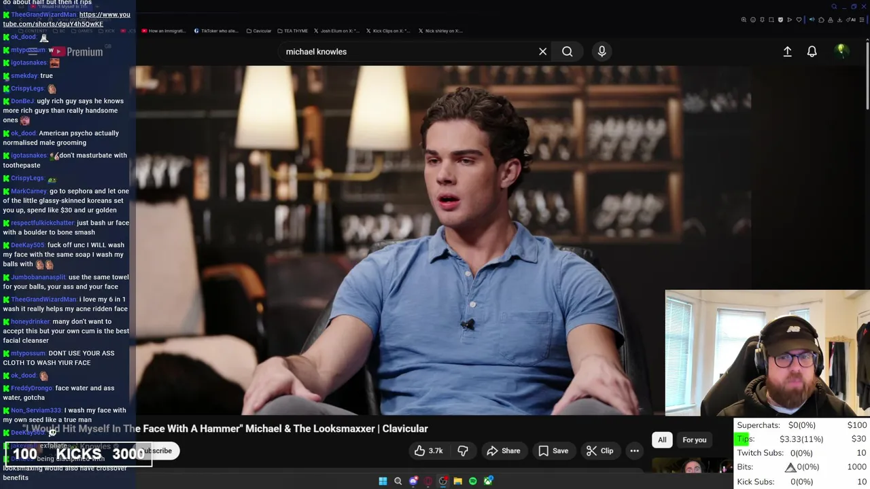Click the Bits 0(0%) goal row

pyautogui.click(x=802, y=467)
